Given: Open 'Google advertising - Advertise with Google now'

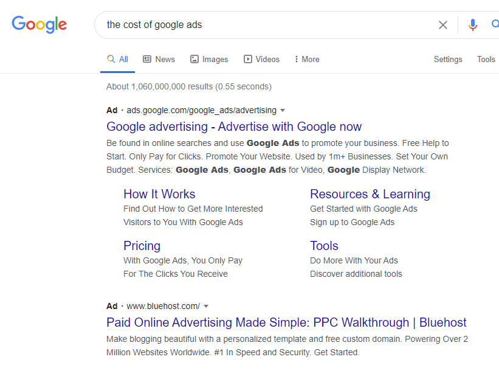Looking at the screenshot, I should [x=234, y=127].
